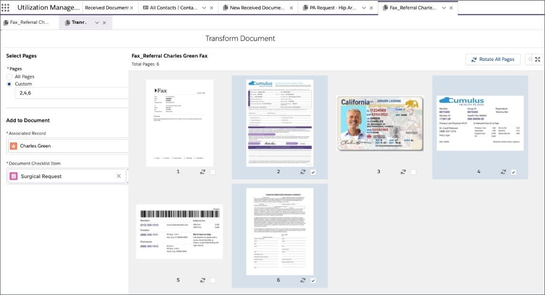The height and width of the screenshot is (295, 545).
Task: Click the Document Checklist Item field
Action: [67, 177]
